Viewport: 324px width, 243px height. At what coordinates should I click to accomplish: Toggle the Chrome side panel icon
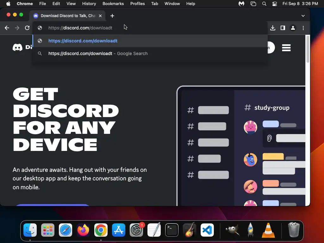[x=283, y=28]
